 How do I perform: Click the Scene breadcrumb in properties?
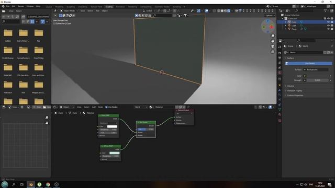coord(288,46)
